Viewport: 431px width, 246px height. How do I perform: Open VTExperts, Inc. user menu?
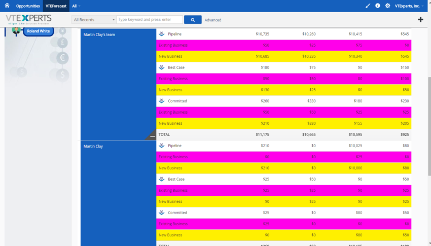click(x=409, y=6)
